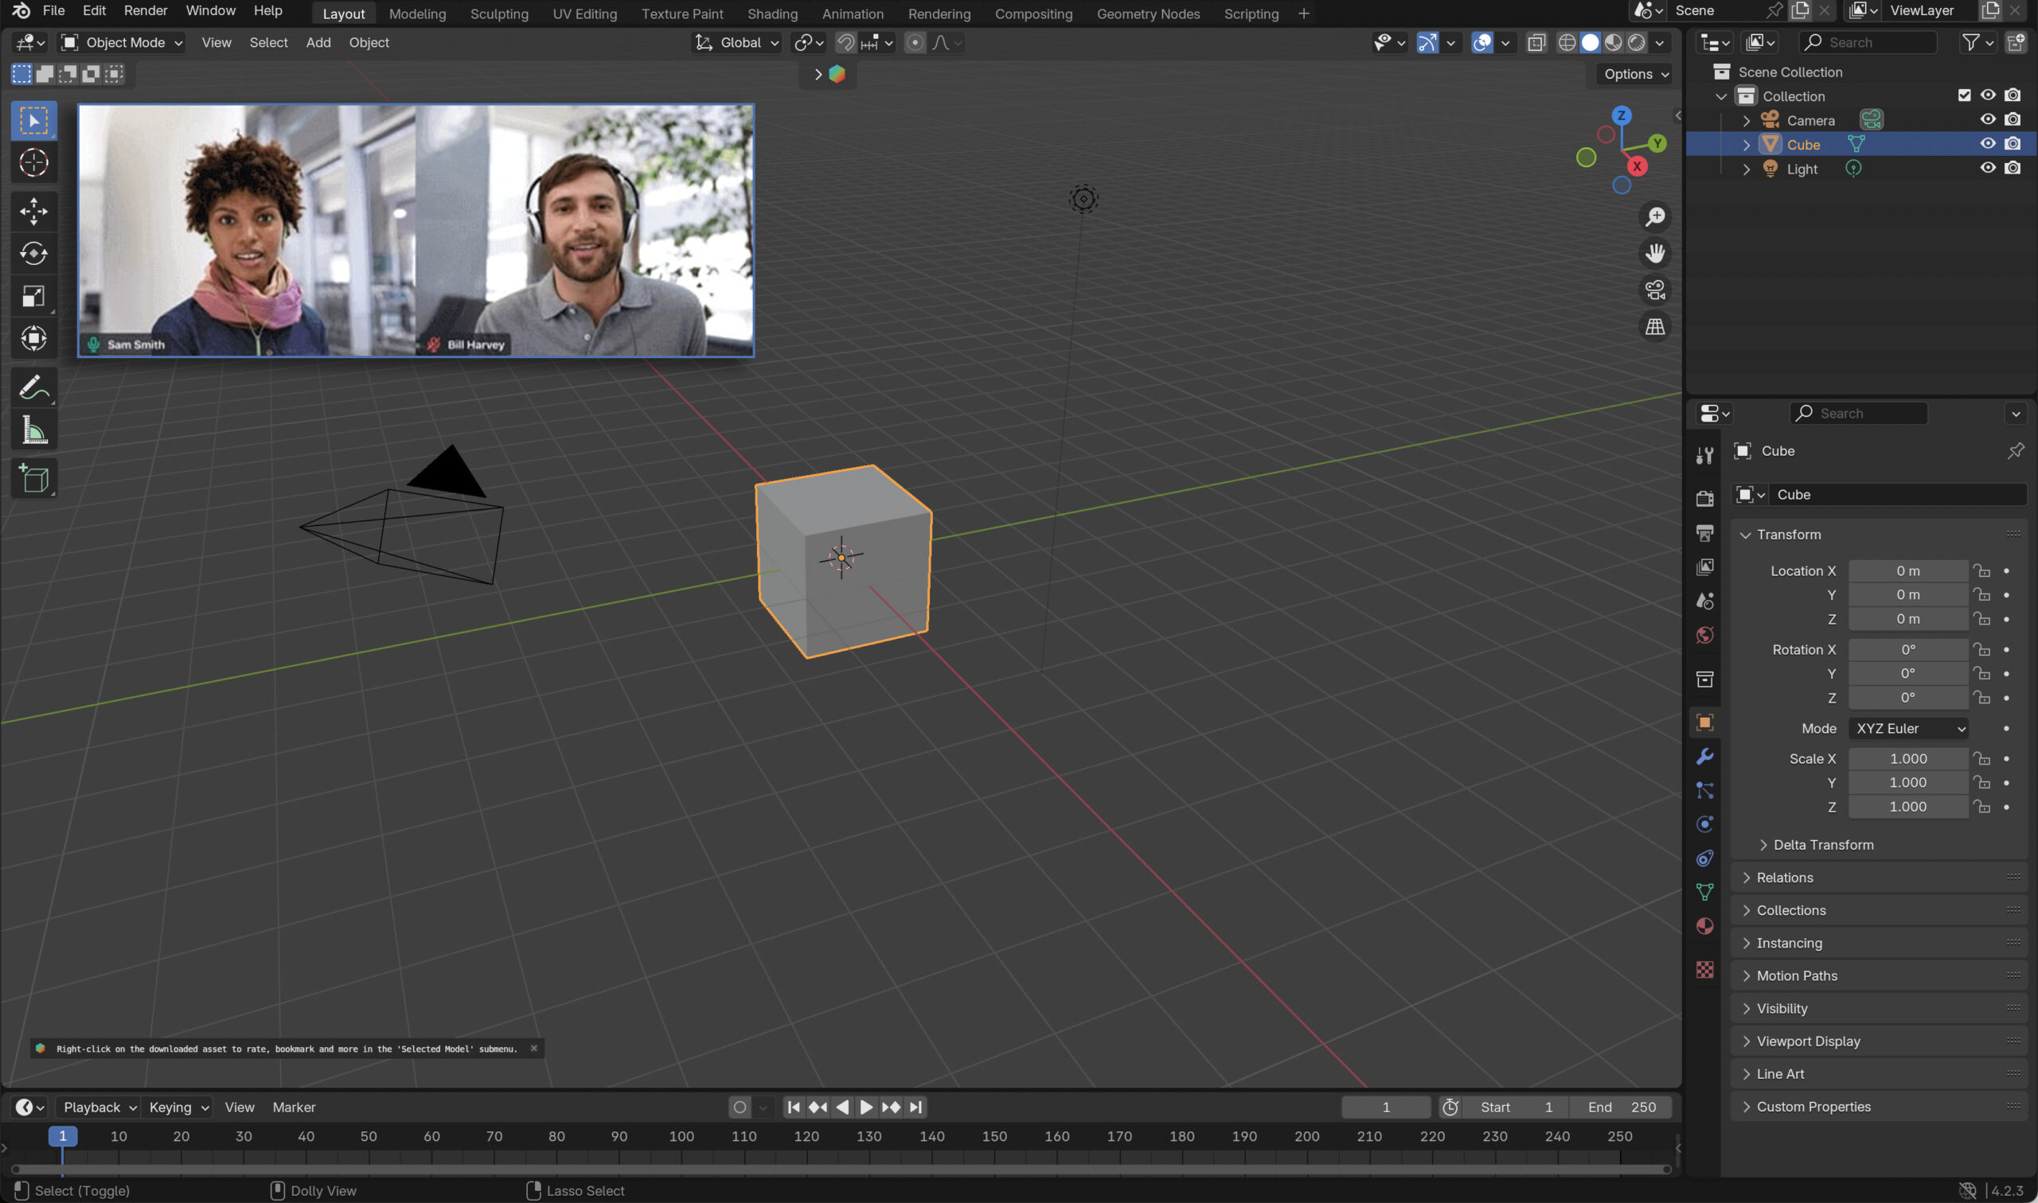Switch perspective/orthographic grid icon

(x=1654, y=327)
